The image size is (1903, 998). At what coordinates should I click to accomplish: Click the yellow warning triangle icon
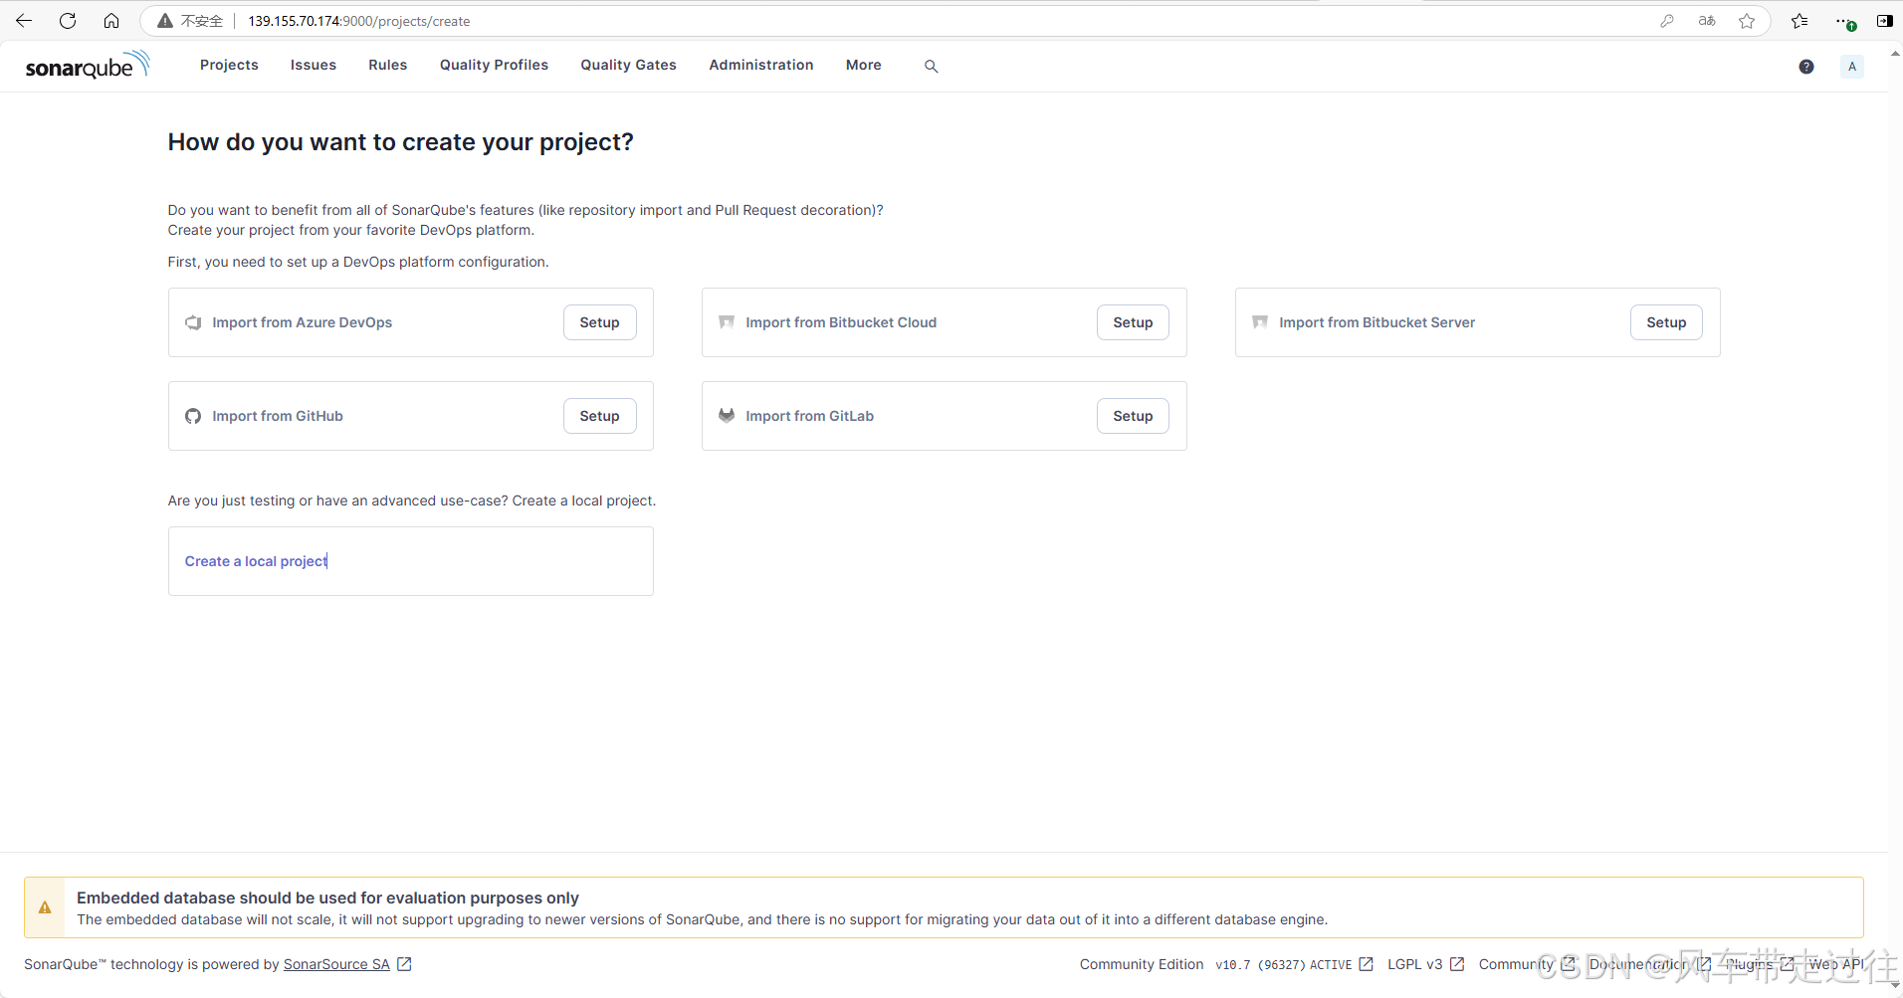pyautogui.click(x=45, y=907)
